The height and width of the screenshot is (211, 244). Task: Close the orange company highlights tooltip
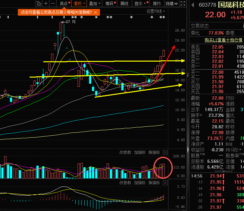(96, 12)
